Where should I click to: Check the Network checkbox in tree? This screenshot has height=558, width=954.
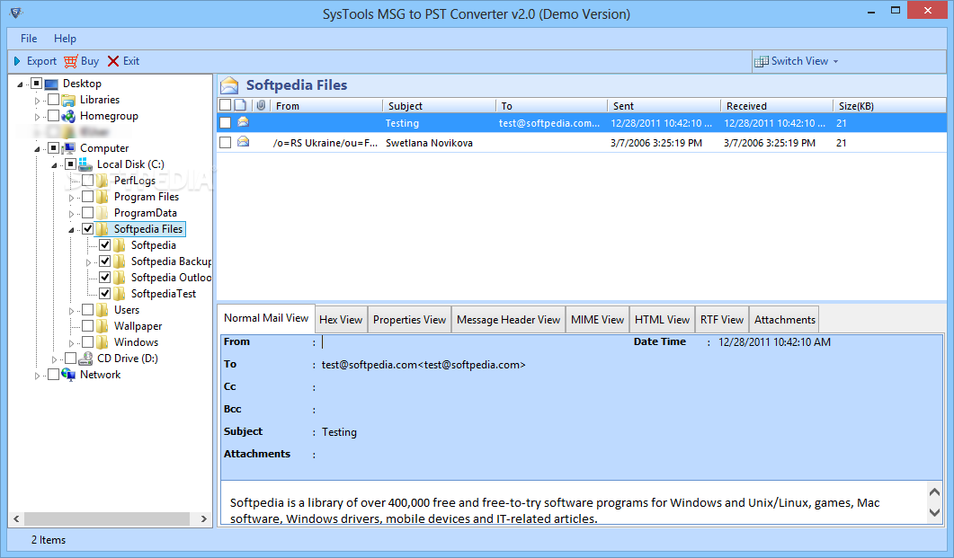coord(54,375)
